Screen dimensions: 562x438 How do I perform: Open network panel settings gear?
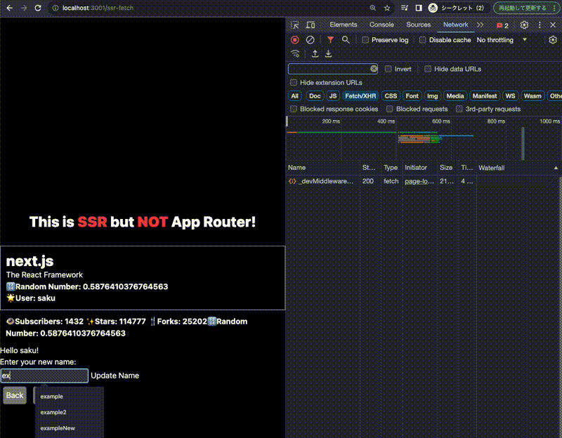pyautogui.click(x=553, y=40)
